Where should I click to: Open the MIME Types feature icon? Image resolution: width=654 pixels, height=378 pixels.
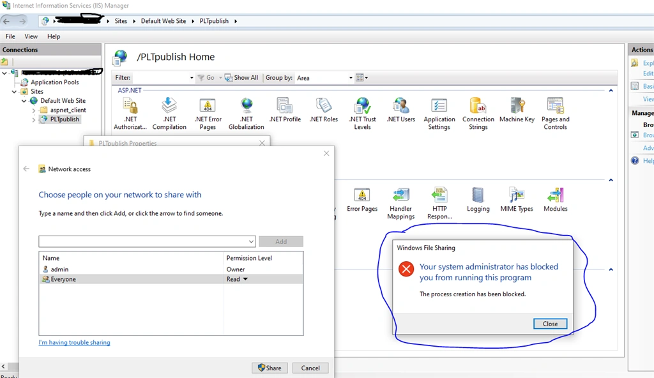[x=516, y=199]
